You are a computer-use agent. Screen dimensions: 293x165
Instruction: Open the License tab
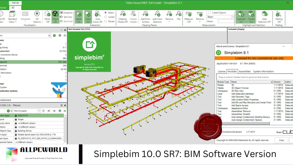click(221, 71)
